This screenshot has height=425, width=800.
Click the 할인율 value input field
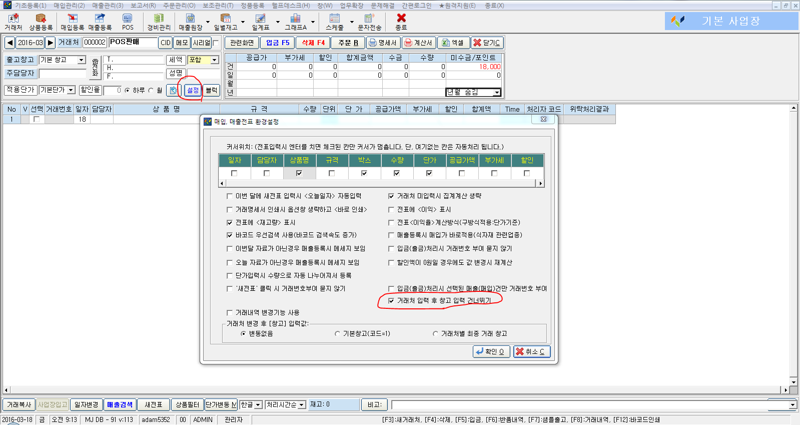(113, 90)
